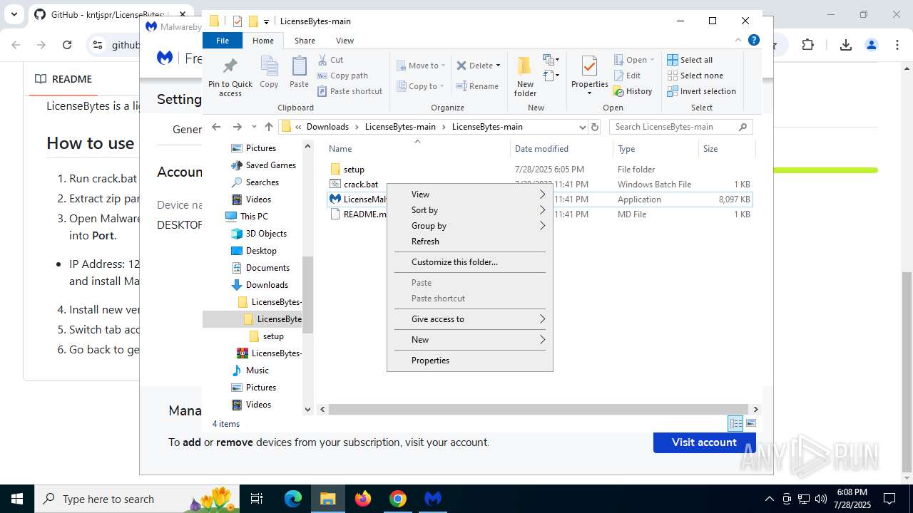The image size is (913, 513).
Task: Switch to Large icons view icon
Action: pyautogui.click(x=750, y=424)
